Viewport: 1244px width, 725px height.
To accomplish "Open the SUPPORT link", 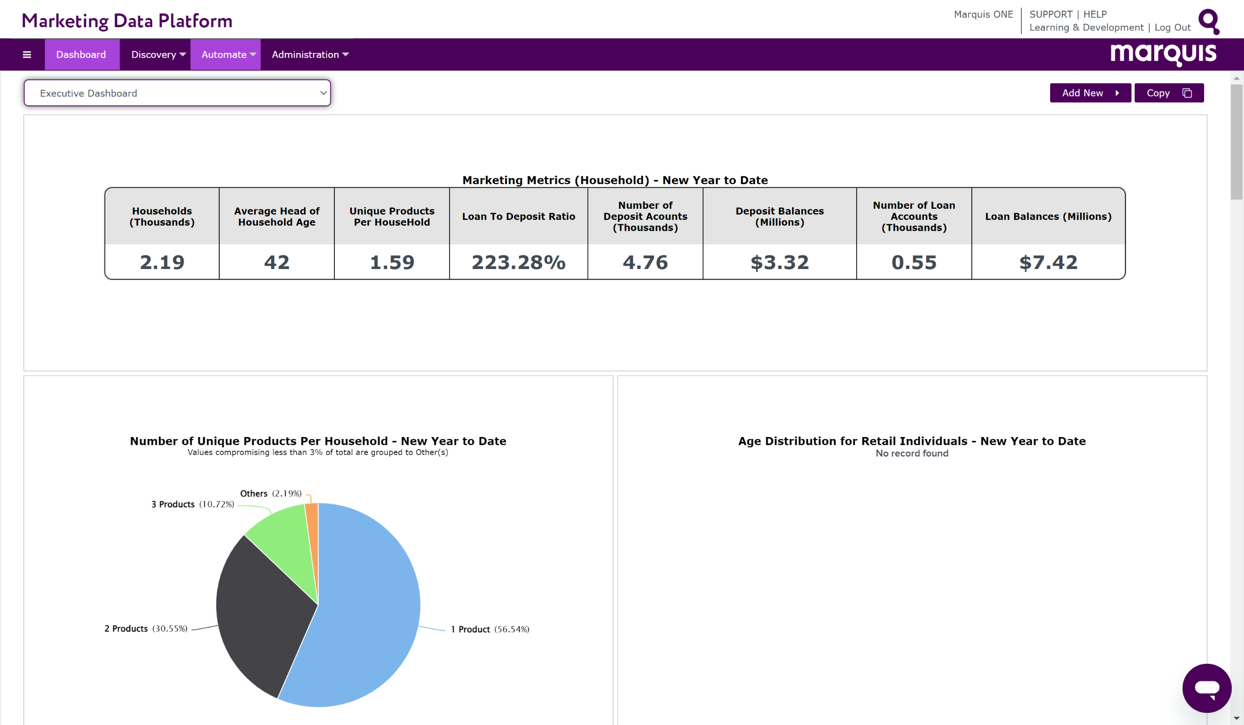I will (x=1051, y=14).
